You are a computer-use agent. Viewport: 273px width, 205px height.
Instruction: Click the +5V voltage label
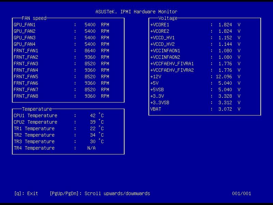(x=154, y=83)
